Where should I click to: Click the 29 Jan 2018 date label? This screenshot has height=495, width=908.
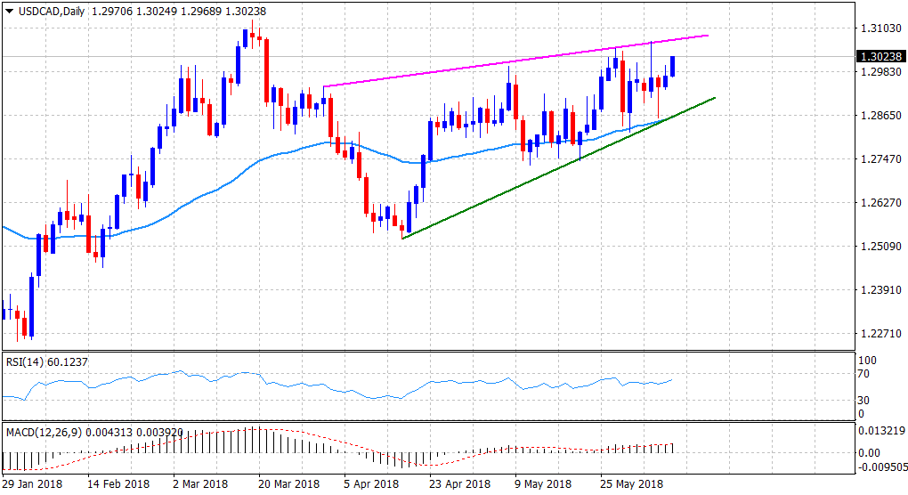[32, 484]
